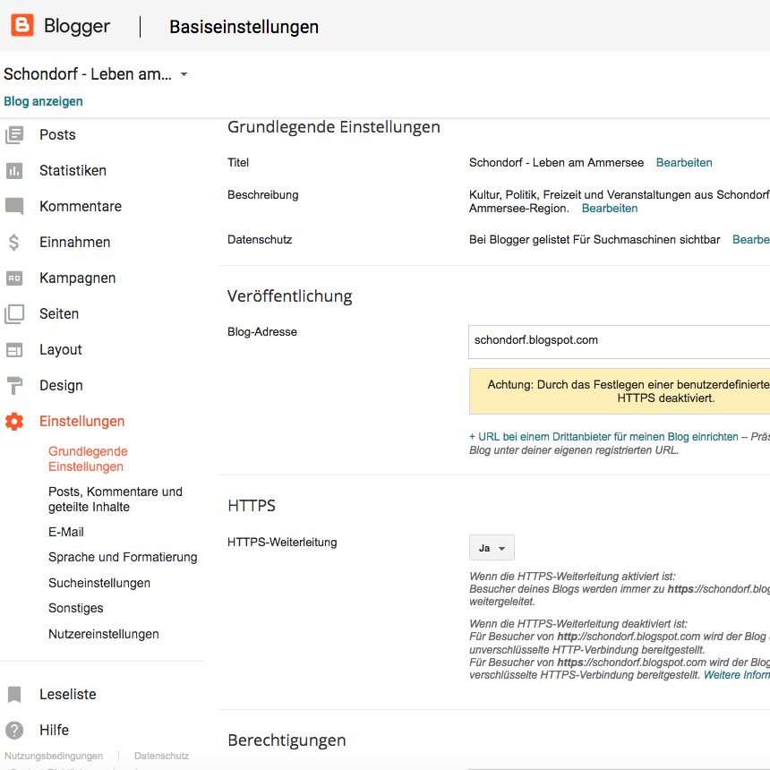Open the blog selector dropdown arrow
Image resolution: width=770 pixels, height=770 pixels.
pyautogui.click(x=184, y=75)
